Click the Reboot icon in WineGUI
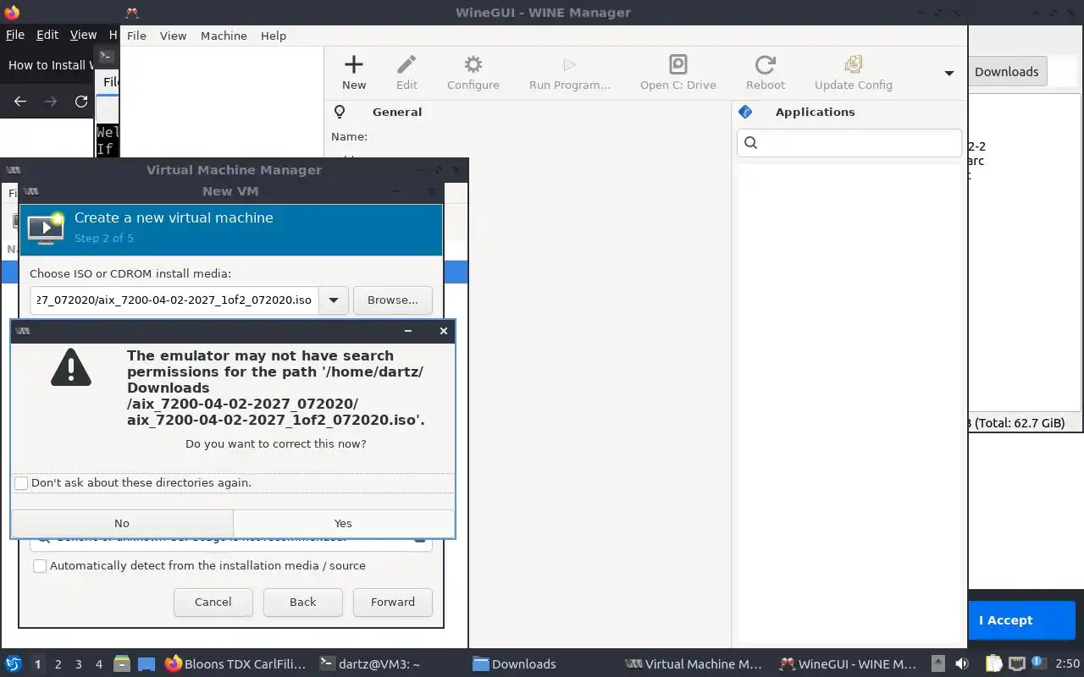Viewport: 1084px width, 677px height. coord(766,65)
